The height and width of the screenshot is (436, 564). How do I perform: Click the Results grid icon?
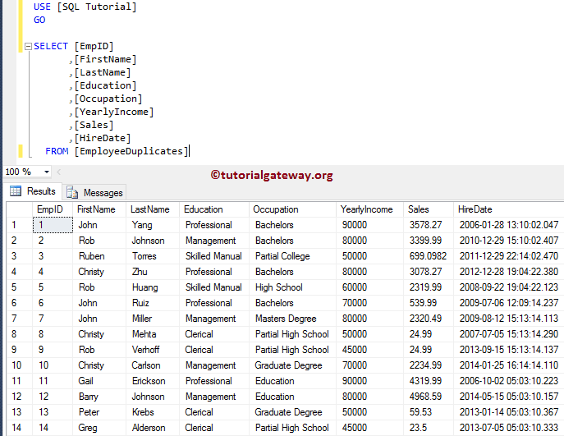[x=16, y=191]
